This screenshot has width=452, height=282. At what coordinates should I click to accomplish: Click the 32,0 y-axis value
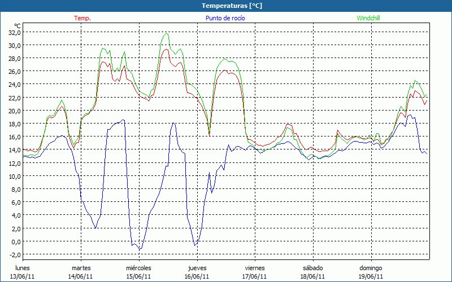14,32
